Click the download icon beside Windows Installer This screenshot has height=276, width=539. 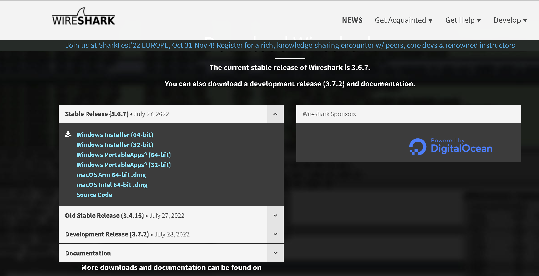(68, 134)
